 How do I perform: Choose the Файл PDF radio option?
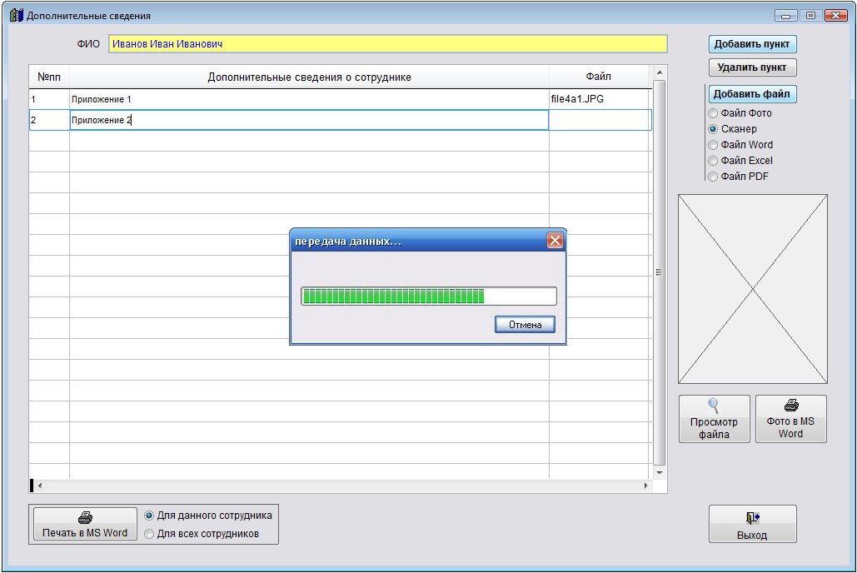(x=713, y=177)
